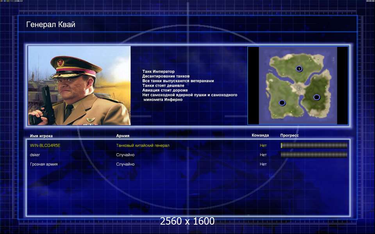Select the right island start marker
Image resolution: width=375 pixels, height=234 pixels.
tap(316, 97)
